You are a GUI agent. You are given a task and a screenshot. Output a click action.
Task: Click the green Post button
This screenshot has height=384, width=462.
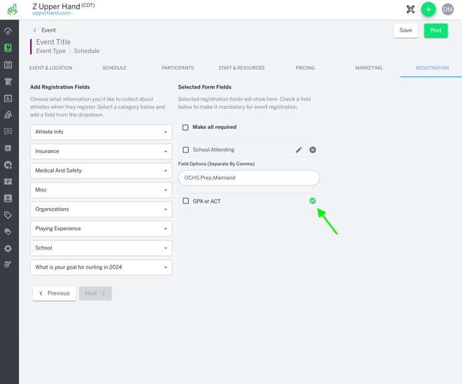tap(436, 30)
